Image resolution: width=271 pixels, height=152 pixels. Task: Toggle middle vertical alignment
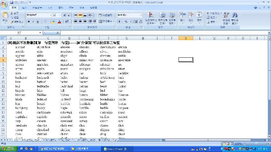point(80,15)
